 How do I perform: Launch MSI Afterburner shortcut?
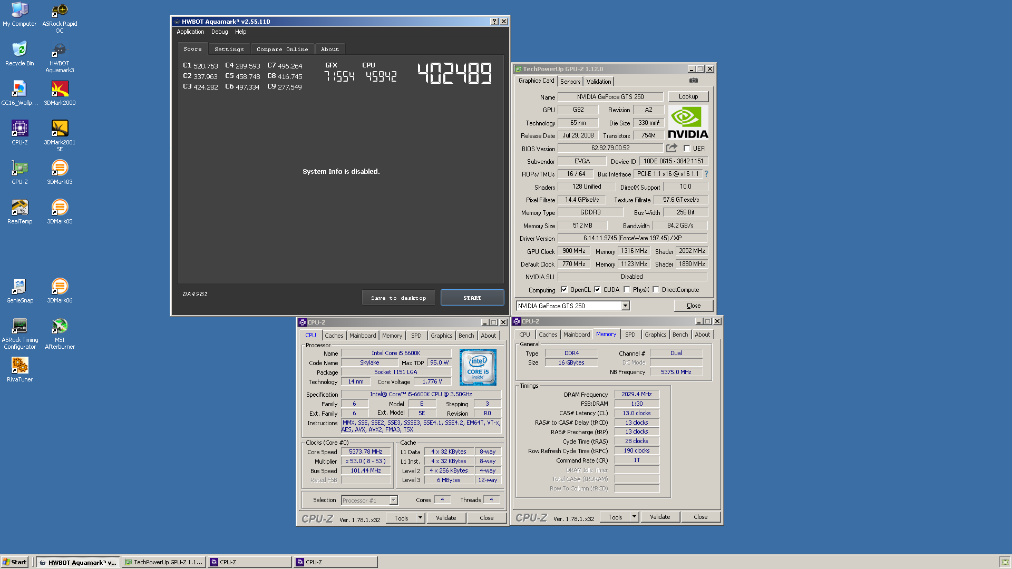pyautogui.click(x=60, y=334)
